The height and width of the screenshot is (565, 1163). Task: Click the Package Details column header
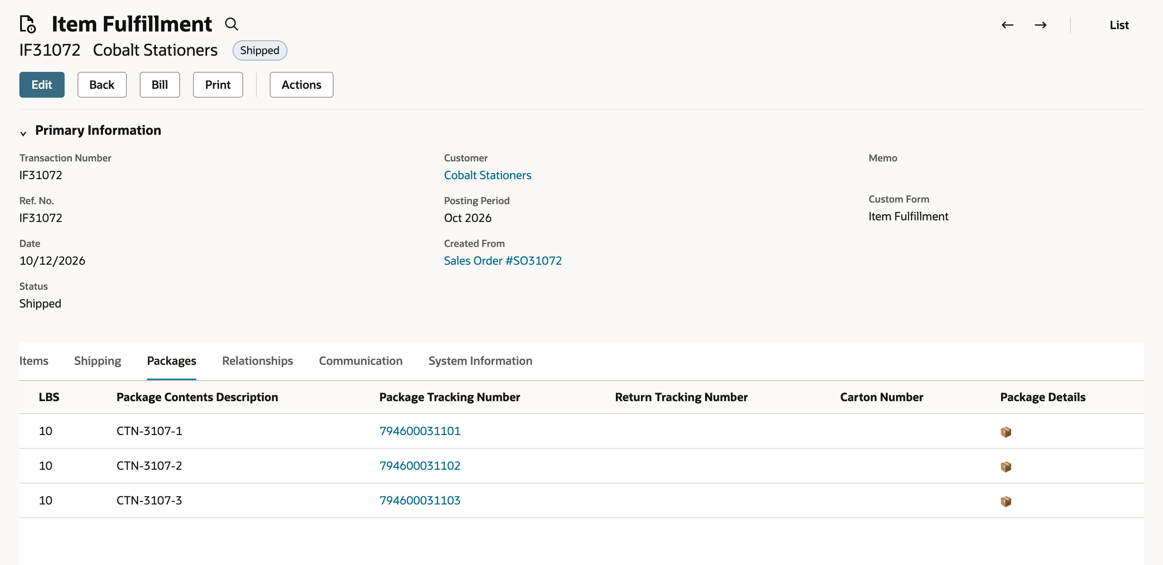(x=1042, y=397)
